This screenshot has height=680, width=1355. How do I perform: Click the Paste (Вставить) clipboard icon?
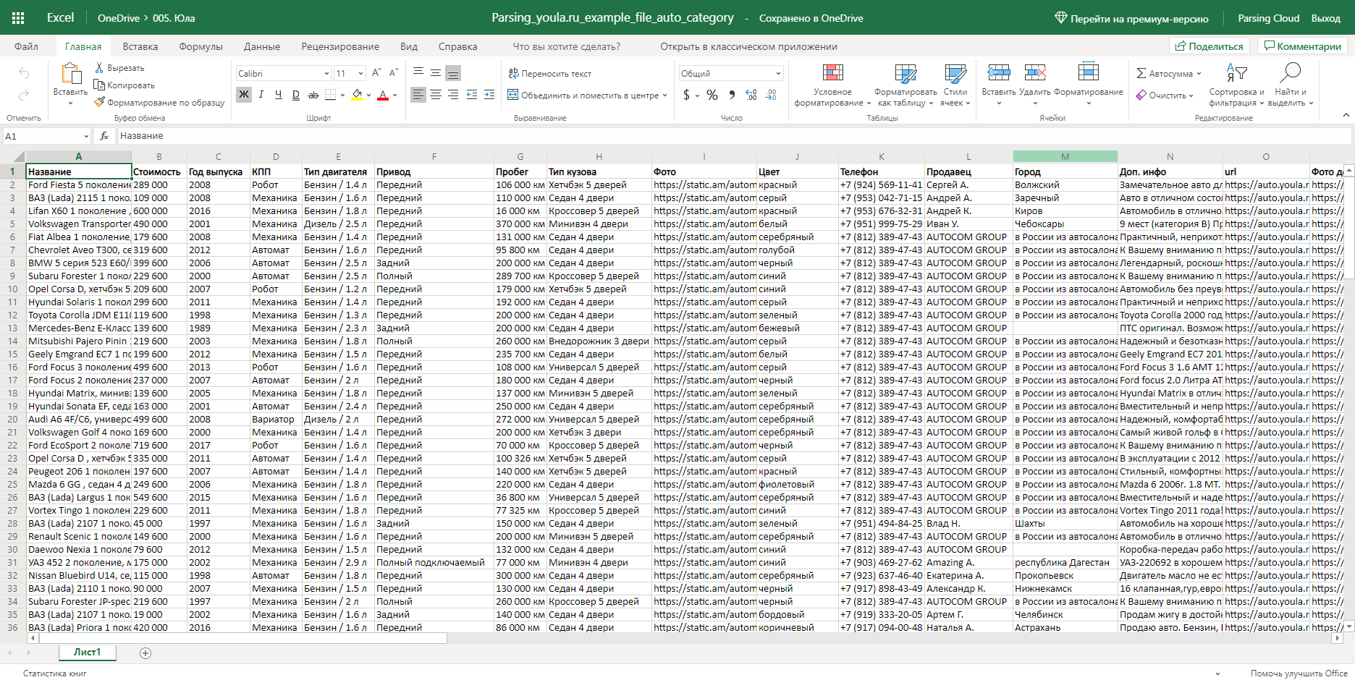71,73
